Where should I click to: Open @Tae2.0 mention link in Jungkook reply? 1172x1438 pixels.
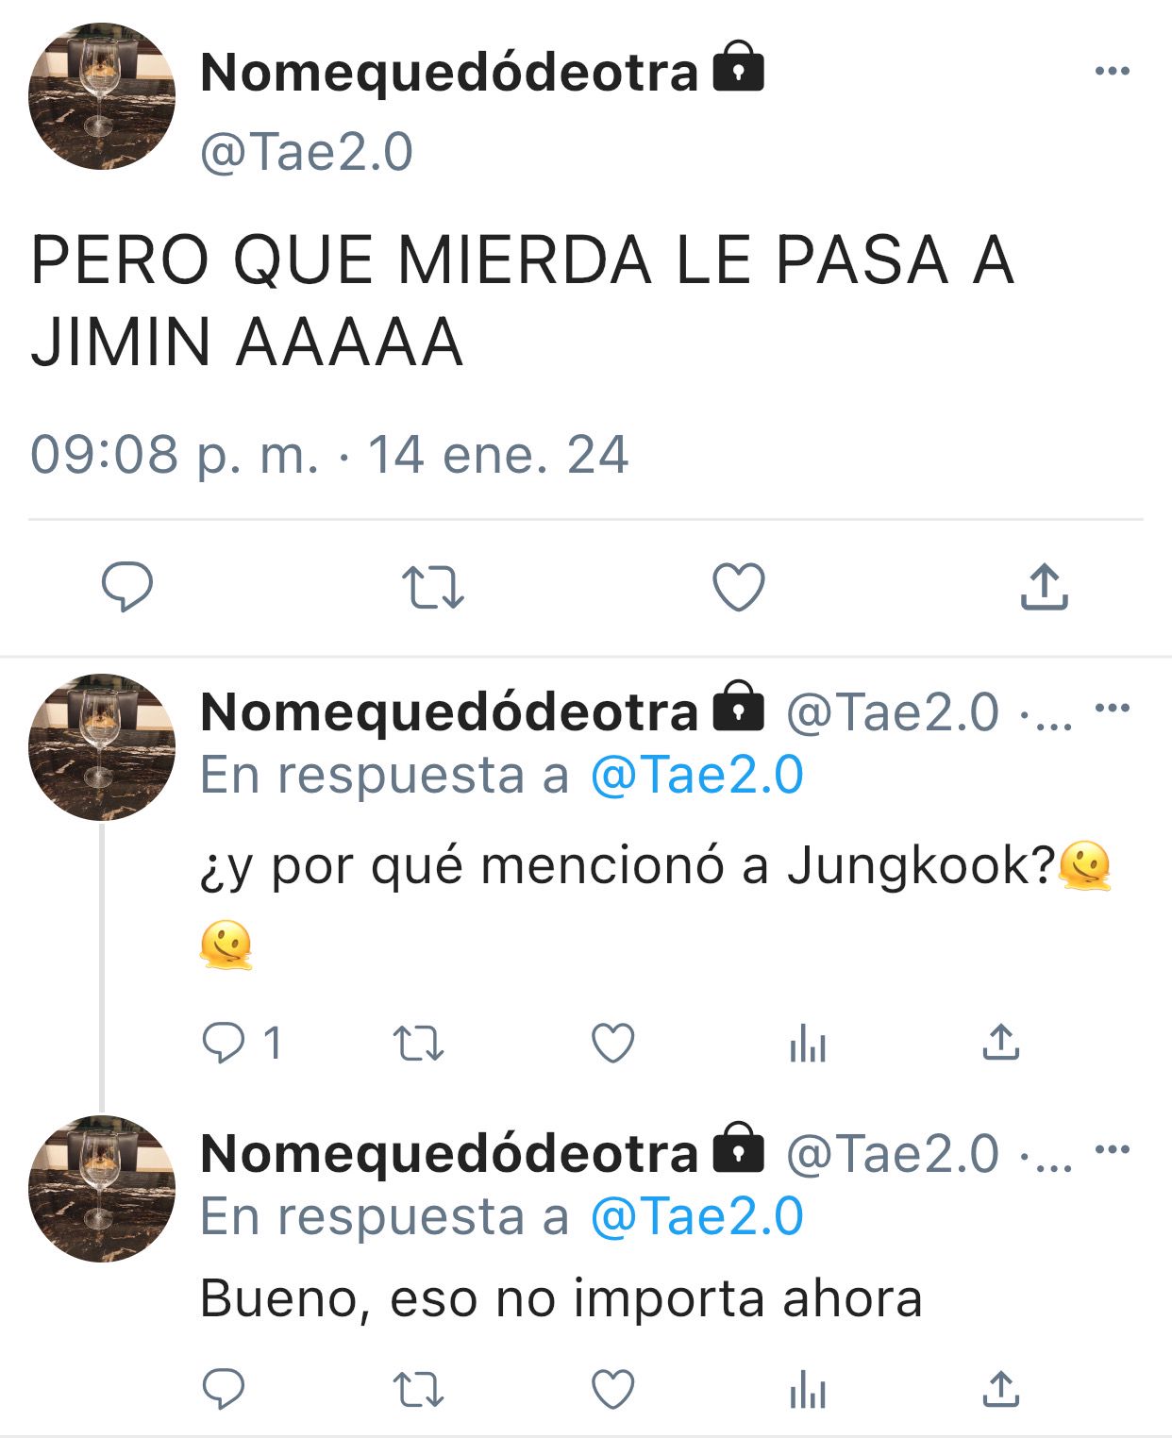696,776
